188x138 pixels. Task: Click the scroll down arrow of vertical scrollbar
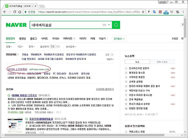point(185,132)
